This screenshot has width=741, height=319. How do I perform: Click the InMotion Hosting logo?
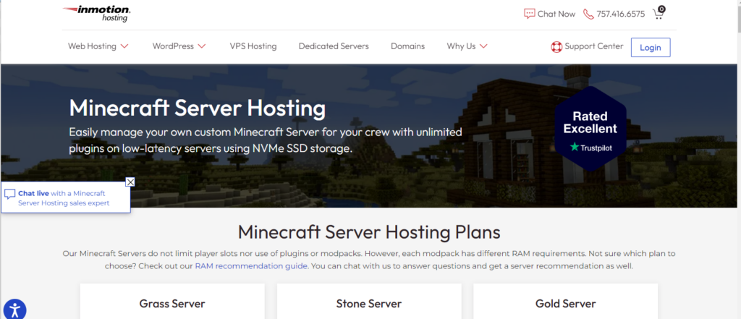click(96, 14)
